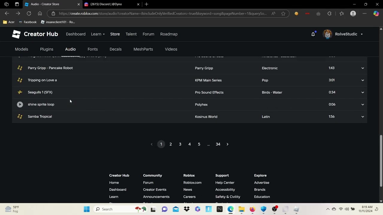The height and width of the screenshot is (215, 383).
Task: Expand the Samba Tropical row
Action: pos(362,116)
